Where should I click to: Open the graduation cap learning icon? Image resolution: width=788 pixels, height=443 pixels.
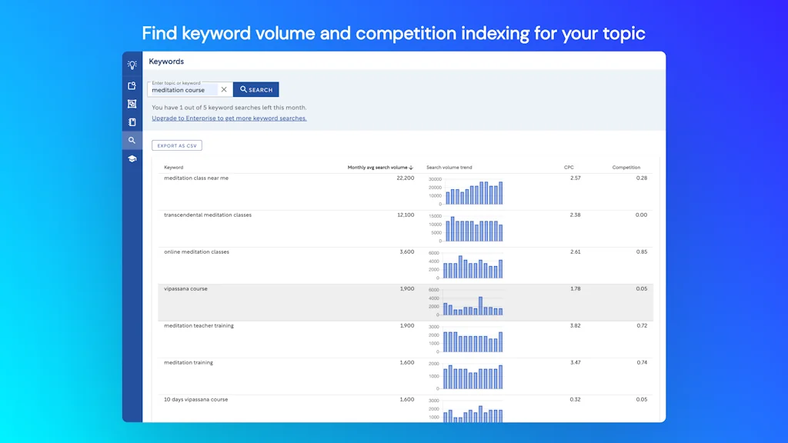(x=132, y=159)
